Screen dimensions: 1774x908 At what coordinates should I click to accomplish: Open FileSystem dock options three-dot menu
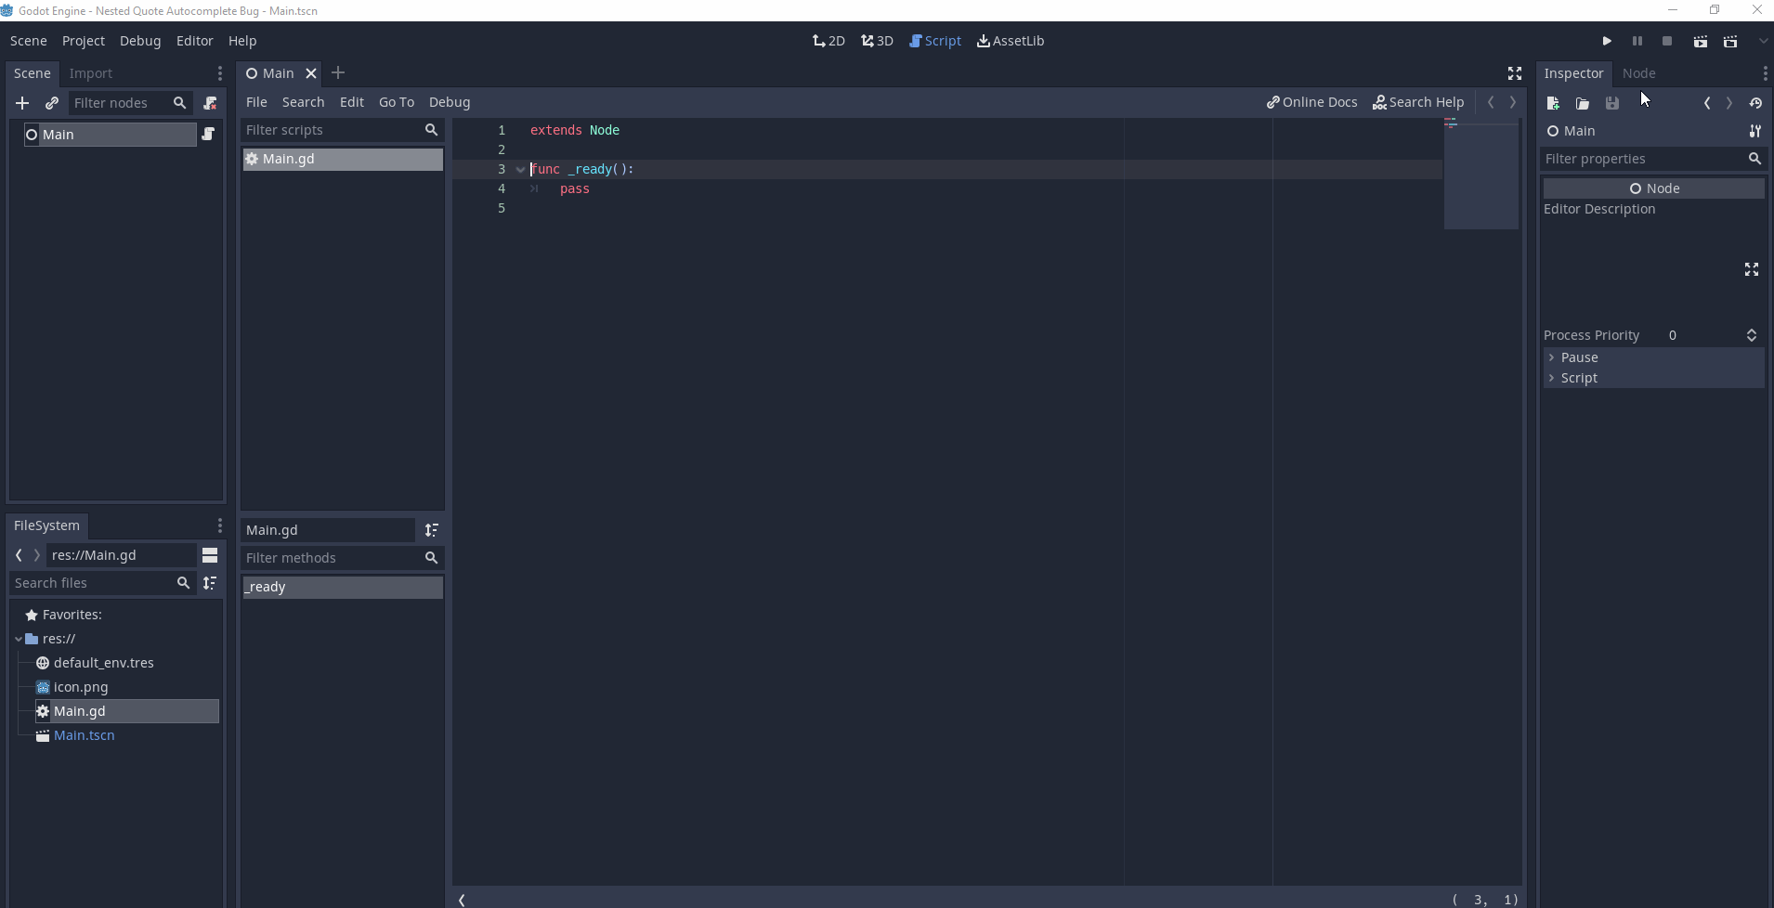[x=220, y=525]
